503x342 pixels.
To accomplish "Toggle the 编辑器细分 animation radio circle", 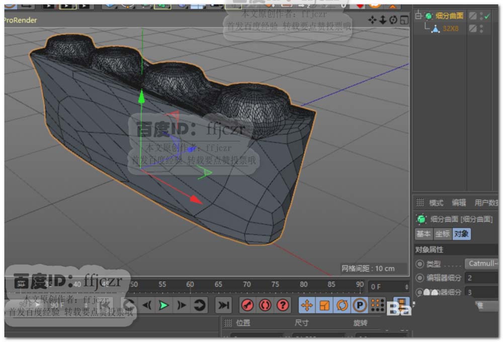I will click(x=420, y=278).
